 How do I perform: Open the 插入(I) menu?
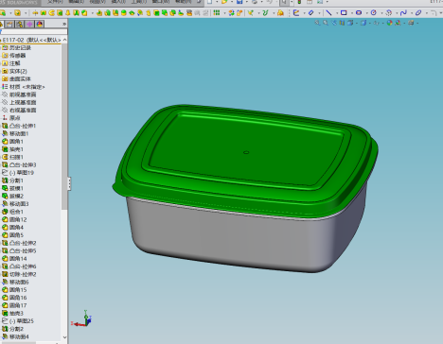(x=118, y=2)
